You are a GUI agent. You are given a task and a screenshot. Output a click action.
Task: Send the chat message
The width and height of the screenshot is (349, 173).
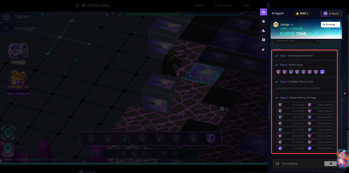[330, 163]
